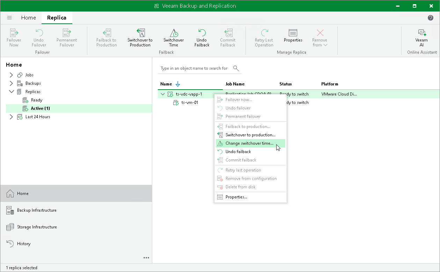
Task: Click the Name column sort arrow
Action: point(178,84)
